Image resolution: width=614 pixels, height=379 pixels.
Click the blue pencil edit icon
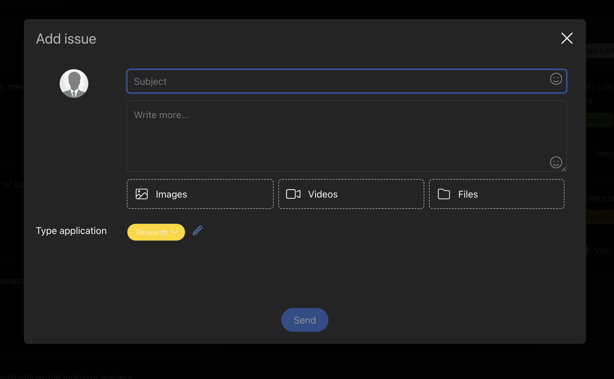(197, 230)
